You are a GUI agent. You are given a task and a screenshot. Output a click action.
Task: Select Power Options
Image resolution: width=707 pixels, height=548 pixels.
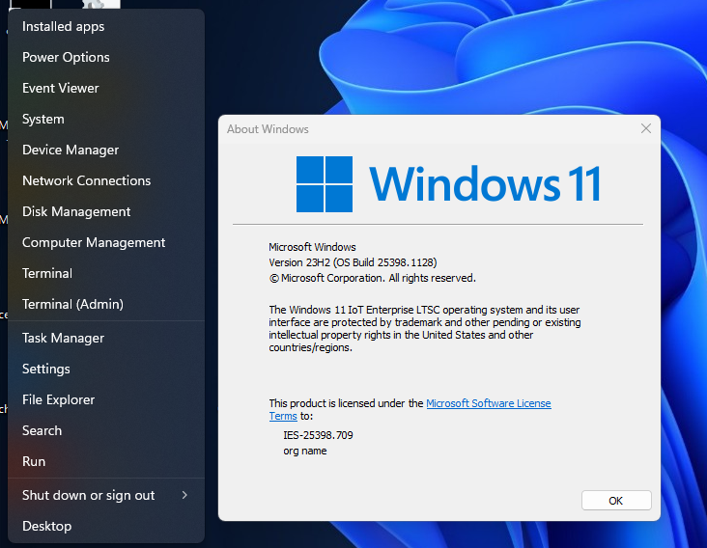(x=106, y=57)
